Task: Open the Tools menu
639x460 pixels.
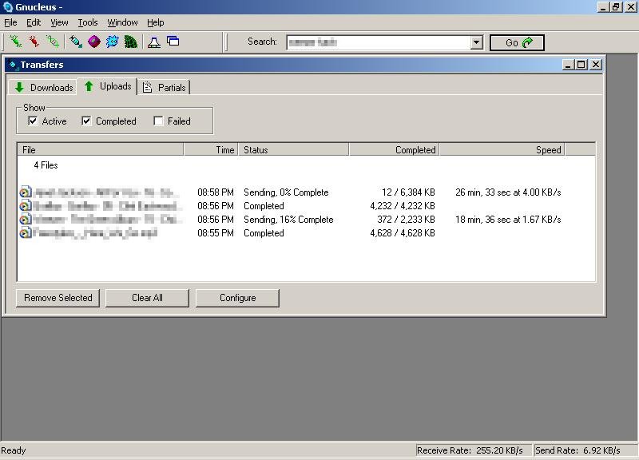Action: pos(88,22)
